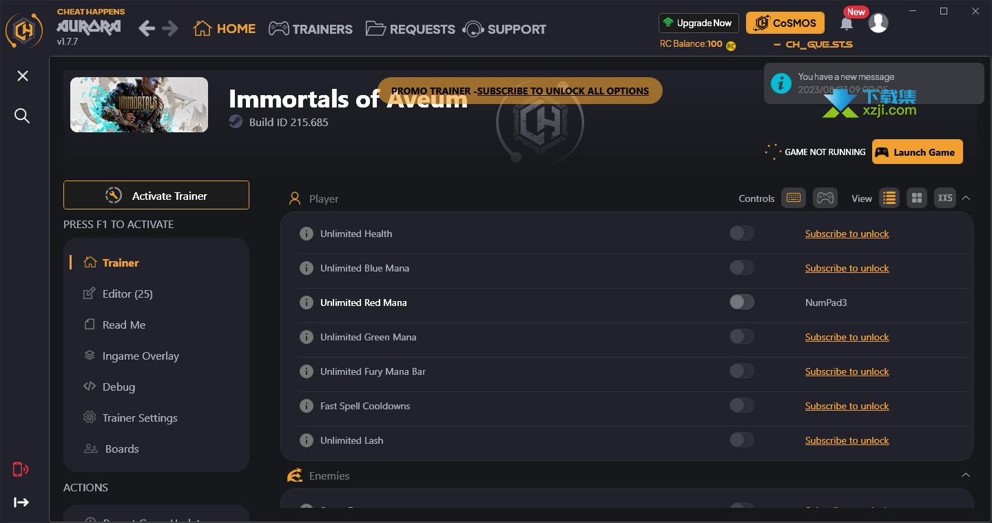Click the RC coin icon
The height and width of the screenshot is (523, 992).
[x=731, y=45]
